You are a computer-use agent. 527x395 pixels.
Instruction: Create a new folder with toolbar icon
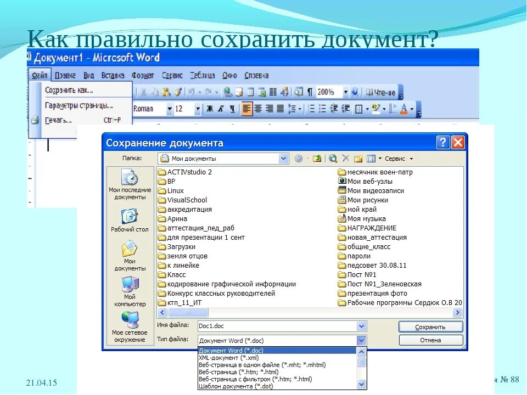point(358,158)
